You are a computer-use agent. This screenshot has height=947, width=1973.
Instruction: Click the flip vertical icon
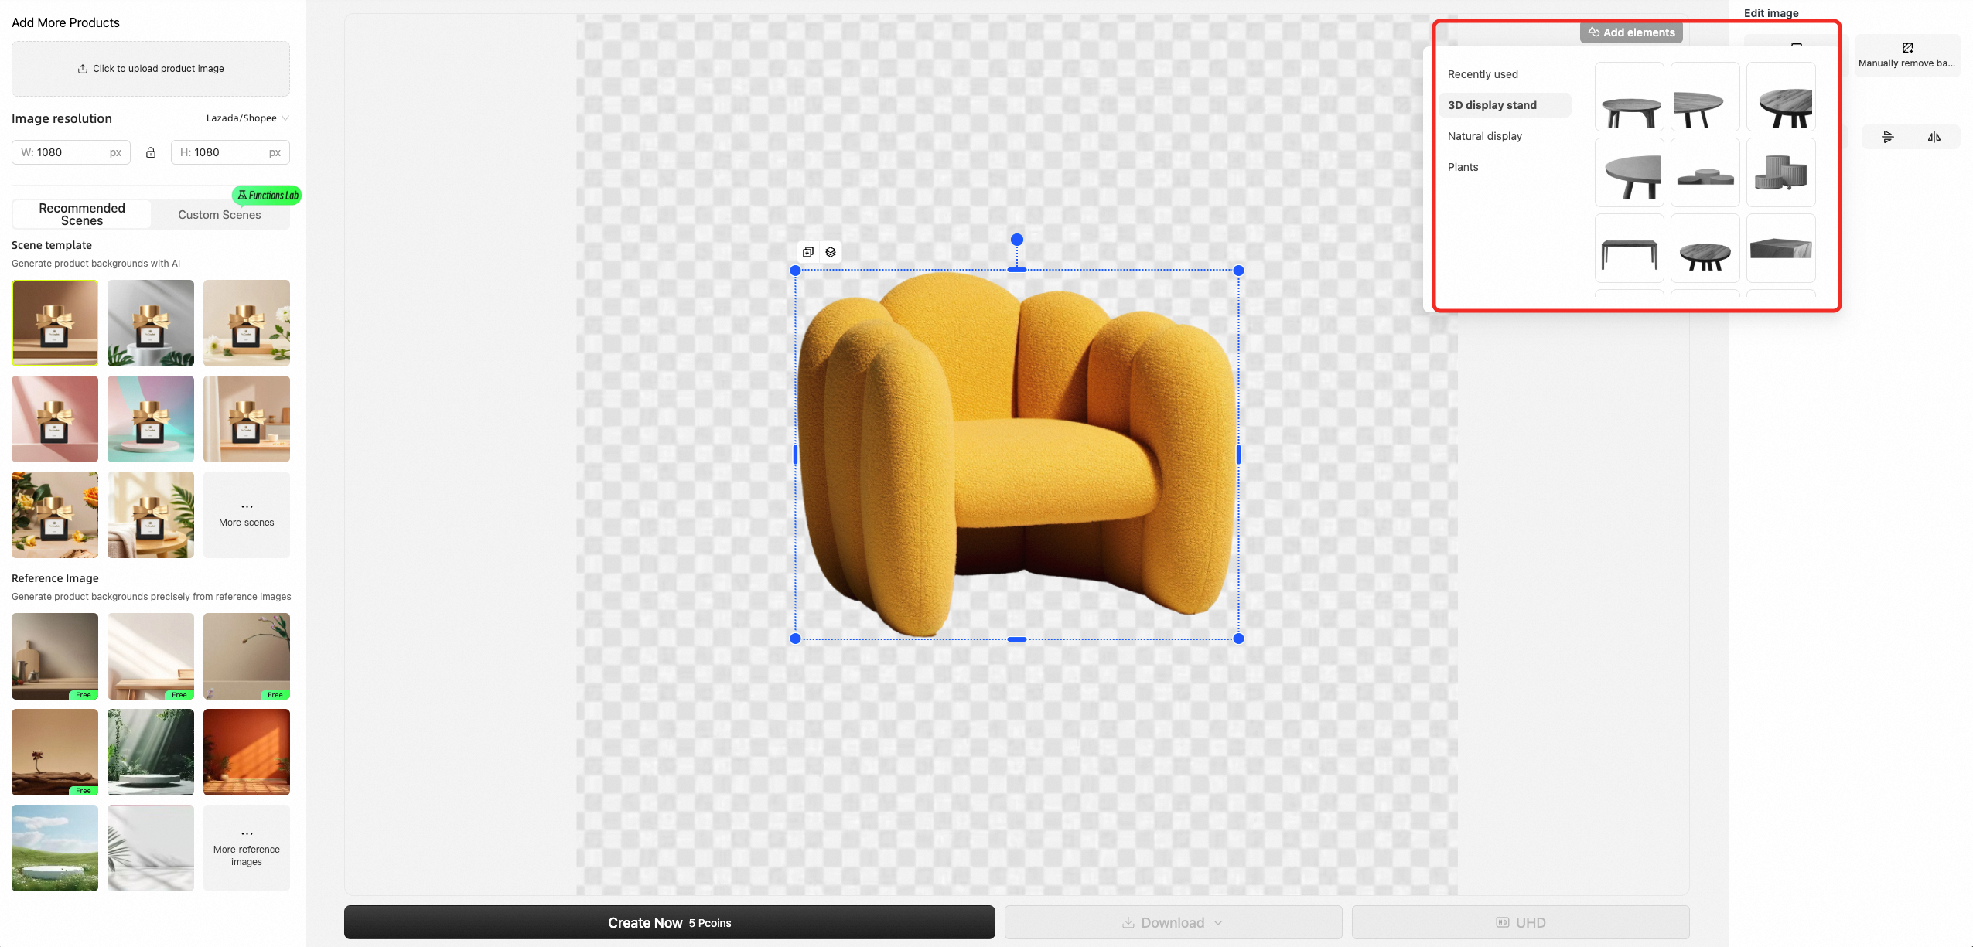tap(1887, 137)
